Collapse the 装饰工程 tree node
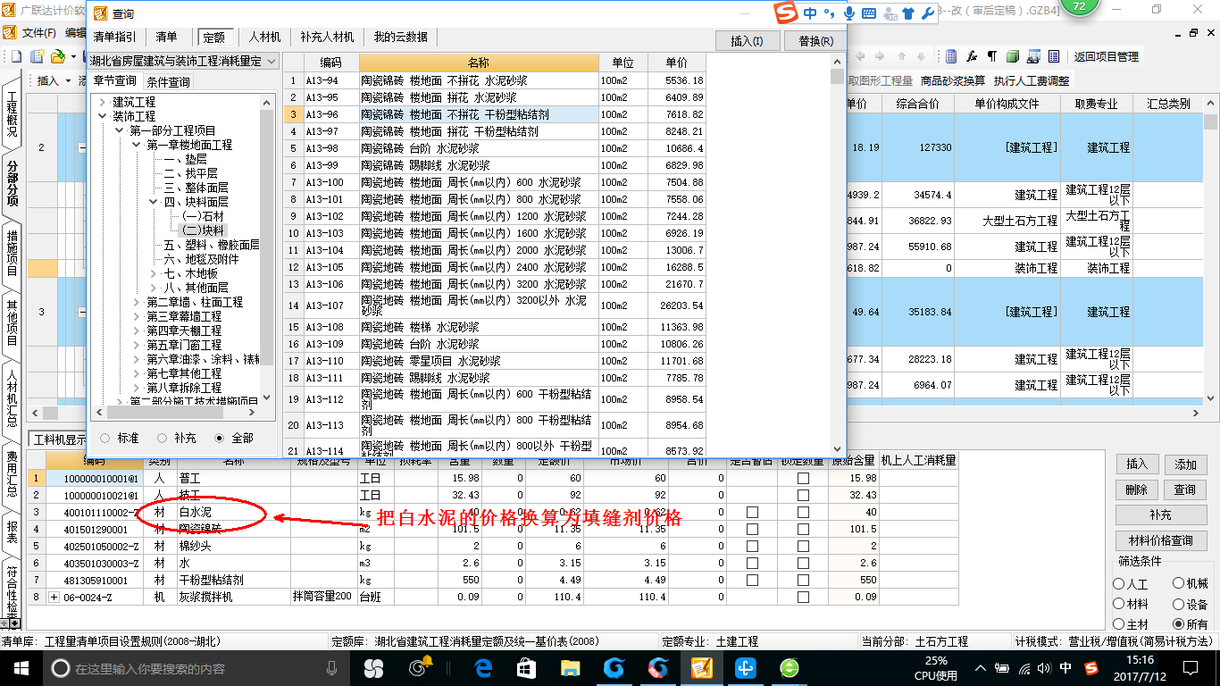 [x=104, y=116]
